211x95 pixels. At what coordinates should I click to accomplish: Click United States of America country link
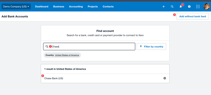tap(67, 55)
